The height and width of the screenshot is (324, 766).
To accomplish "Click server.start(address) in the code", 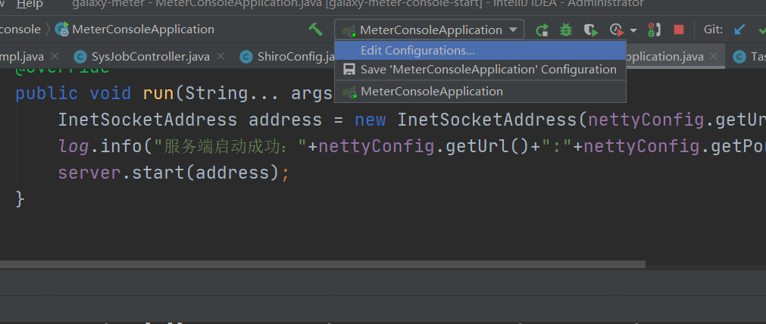I will point(168,173).
